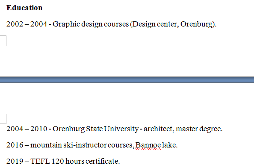254x168 pixels.
Task: Click the word "University"
Action: tap(121, 129)
